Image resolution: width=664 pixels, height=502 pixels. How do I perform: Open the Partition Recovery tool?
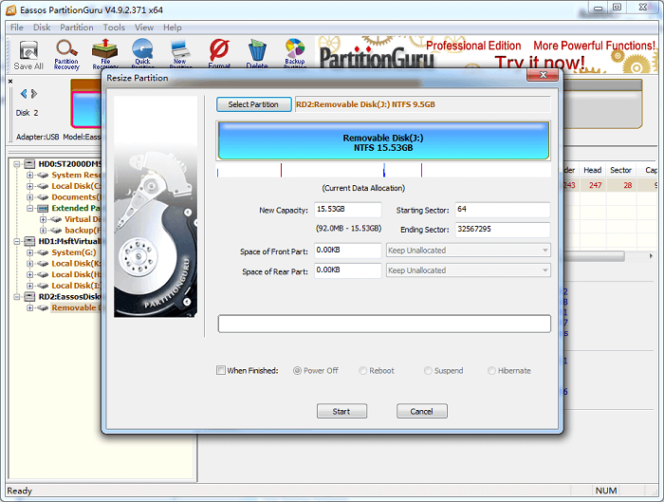coord(66,55)
